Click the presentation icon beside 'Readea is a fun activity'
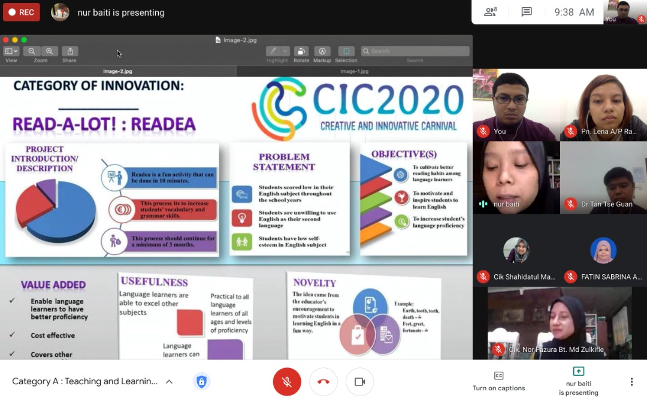The image size is (647, 404). tap(114, 177)
